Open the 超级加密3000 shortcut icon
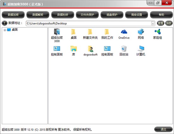Screen dimensions: 174x134 [57, 32]
